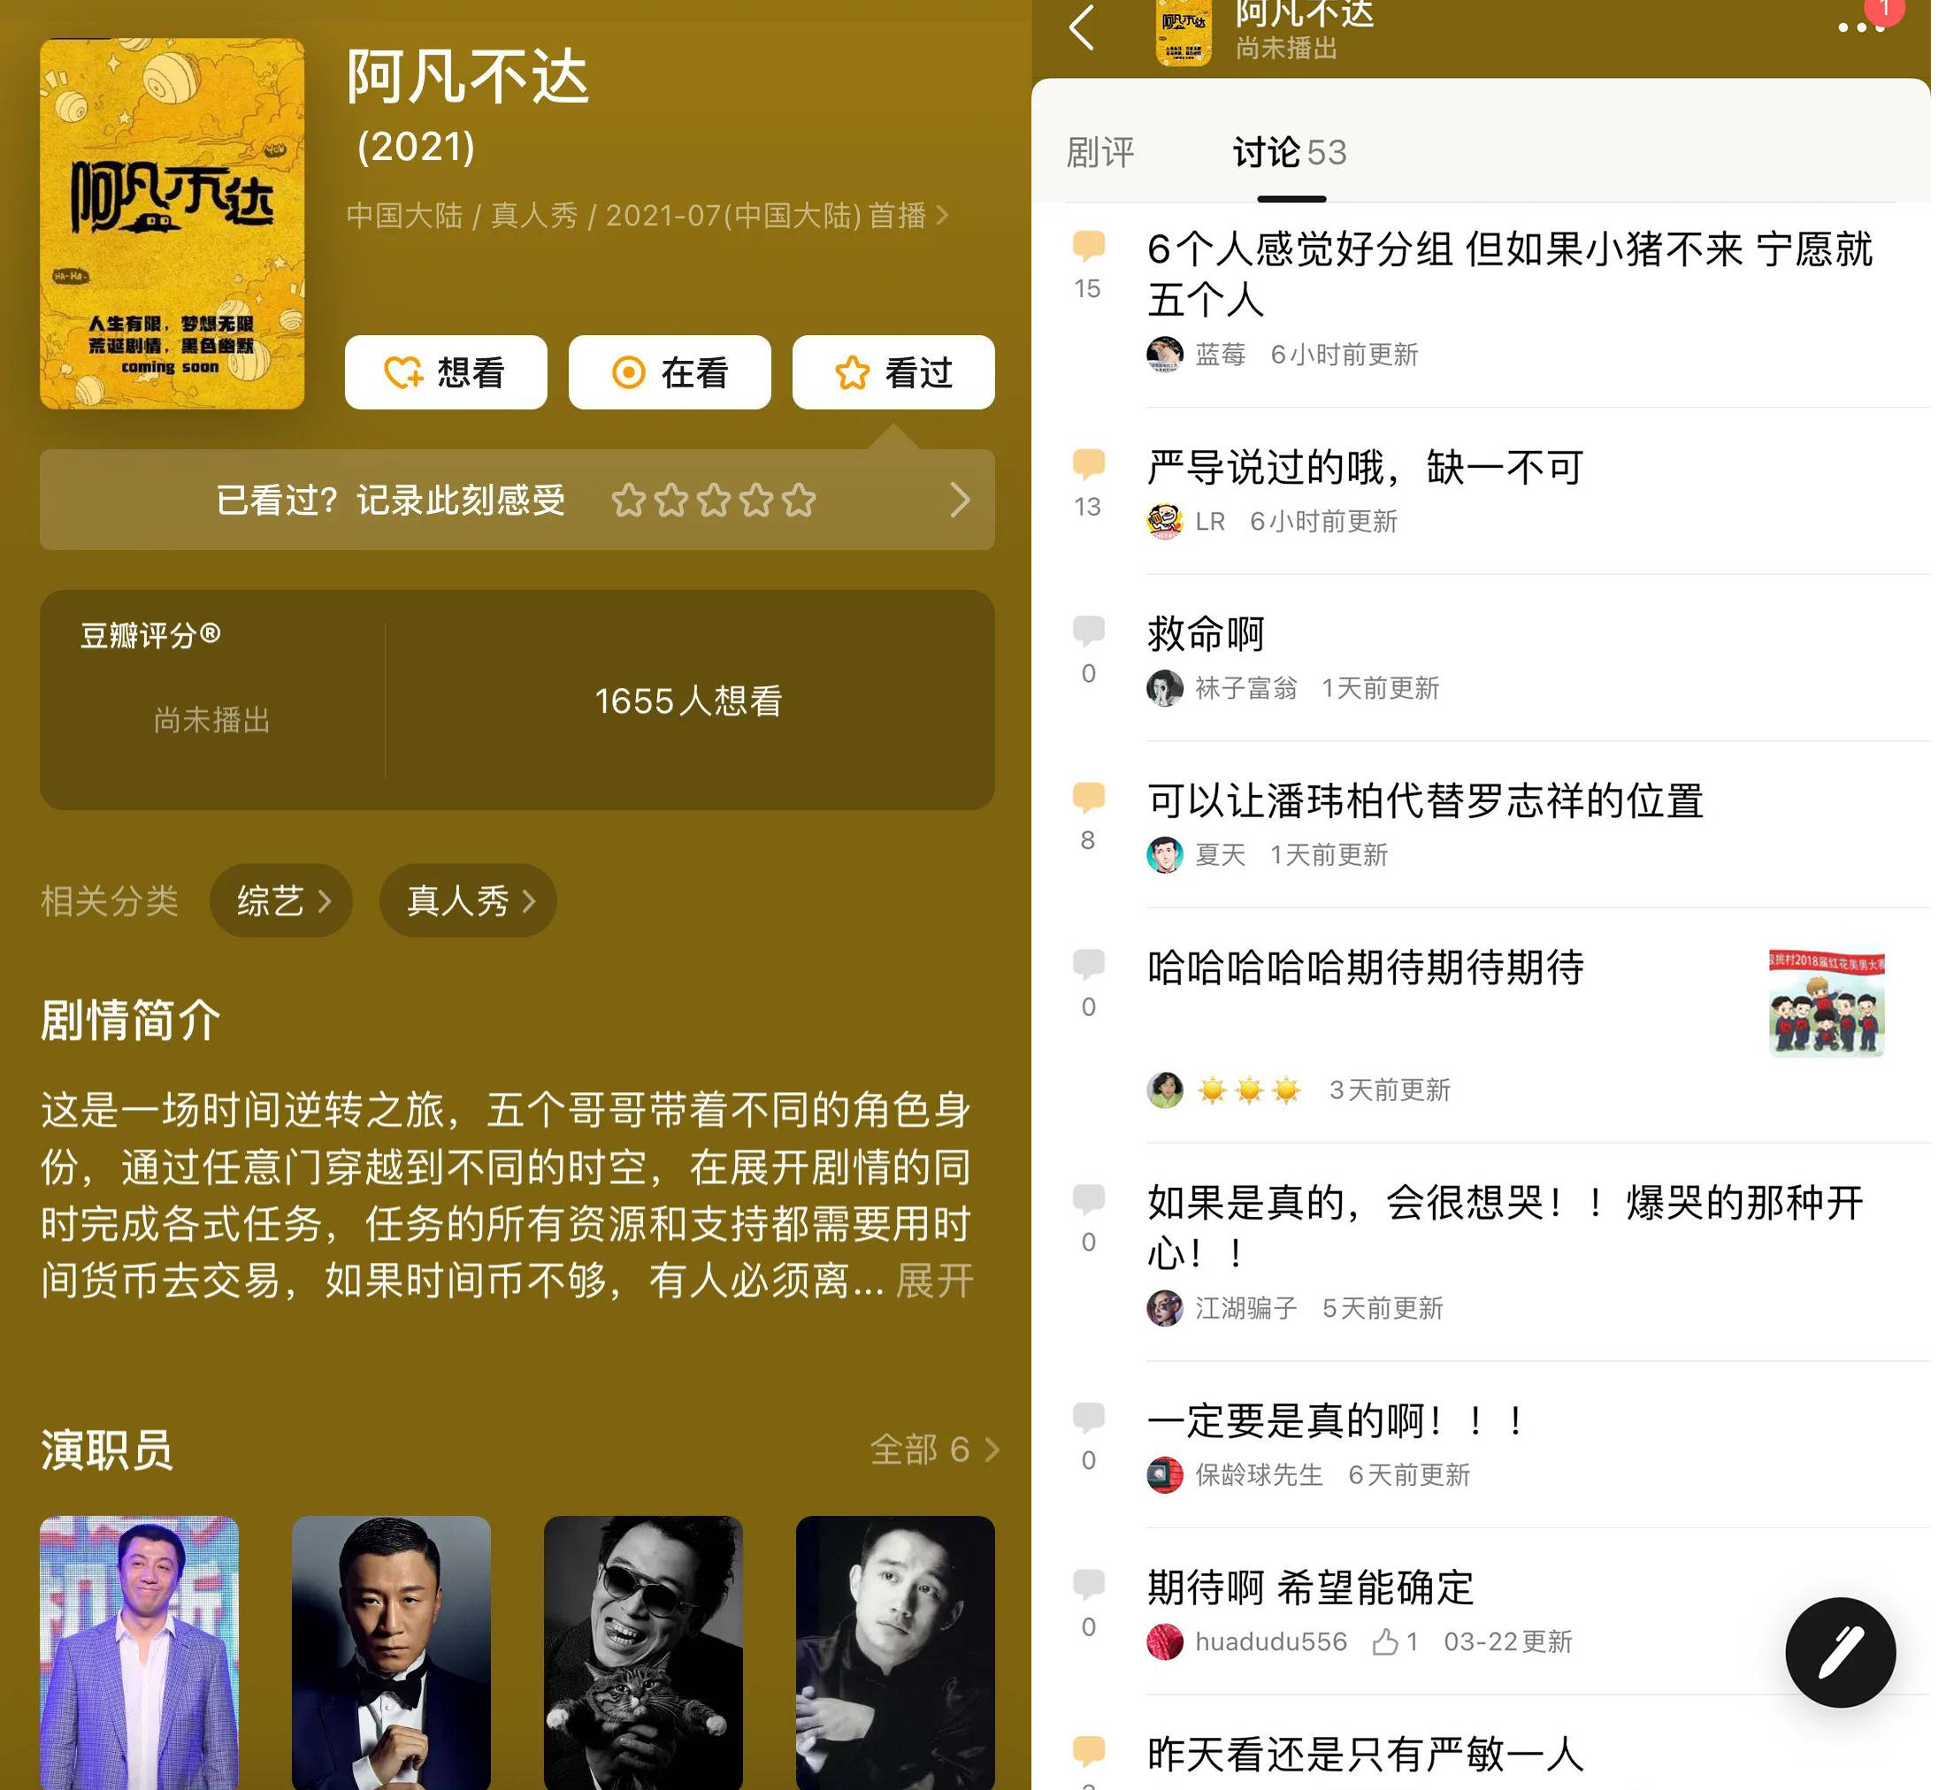1946x1790 pixels.
Task: Tap the back arrow in the discussion header
Action: 1082,27
